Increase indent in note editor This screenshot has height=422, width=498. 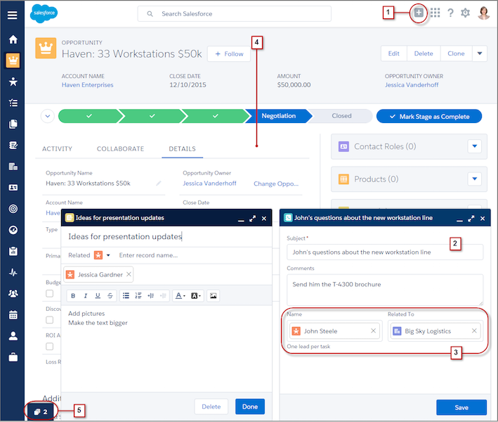click(x=150, y=295)
